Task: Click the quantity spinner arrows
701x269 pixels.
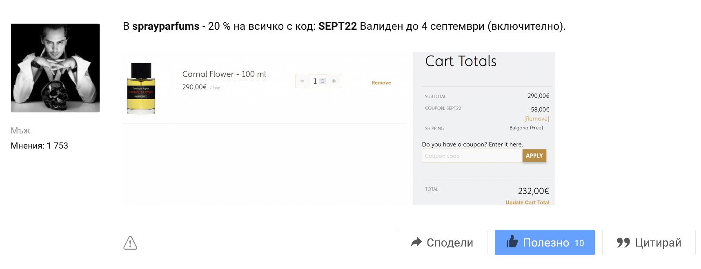Action: [x=323, y=81]
